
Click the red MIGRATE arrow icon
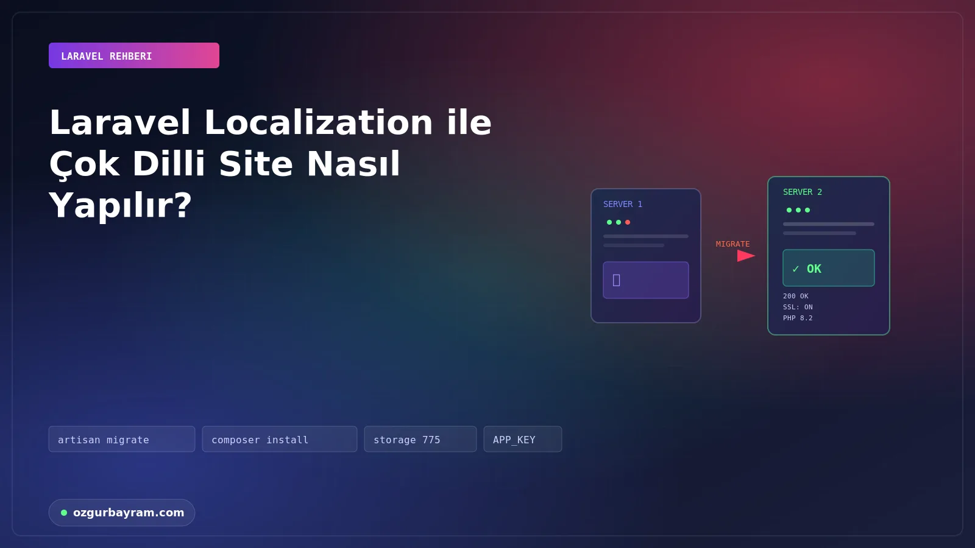(x=746, y=256)
